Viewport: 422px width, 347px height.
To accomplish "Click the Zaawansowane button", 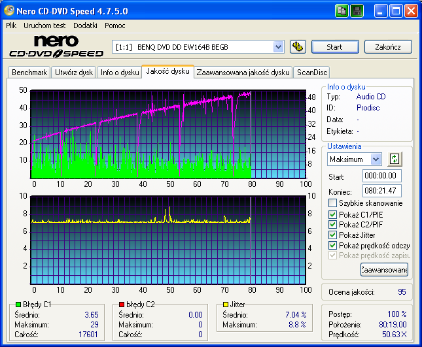I will (x=384, y=269).
